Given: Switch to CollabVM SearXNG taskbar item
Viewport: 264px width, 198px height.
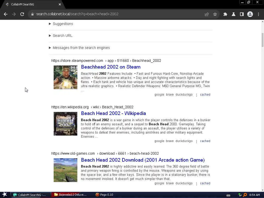Looking at the screenshot, I should (31, 195).
